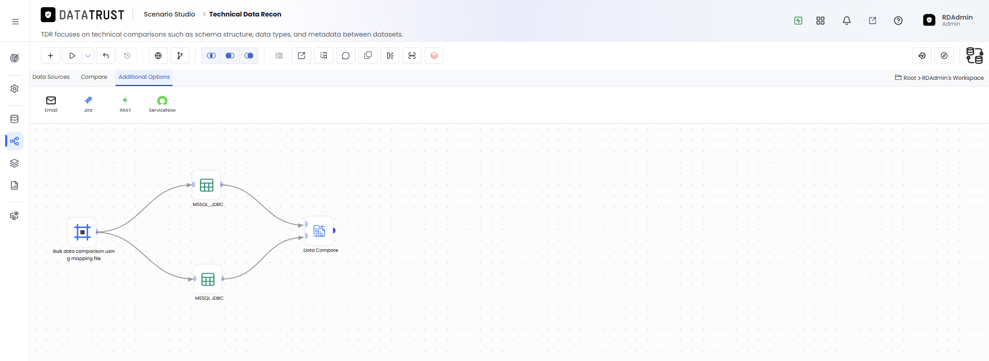Open the green activity monitor icon

[798, 21]
